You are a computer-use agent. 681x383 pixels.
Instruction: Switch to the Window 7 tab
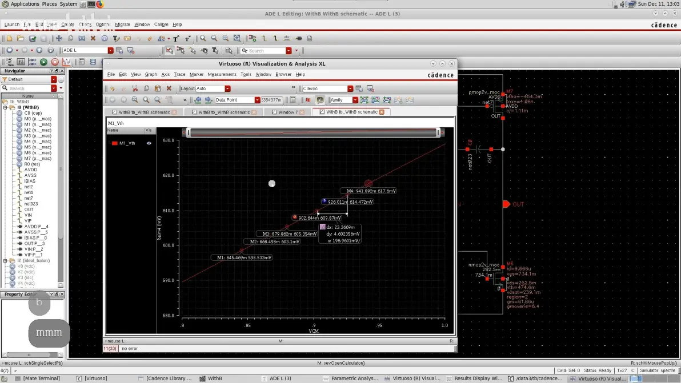coord(288,112)
